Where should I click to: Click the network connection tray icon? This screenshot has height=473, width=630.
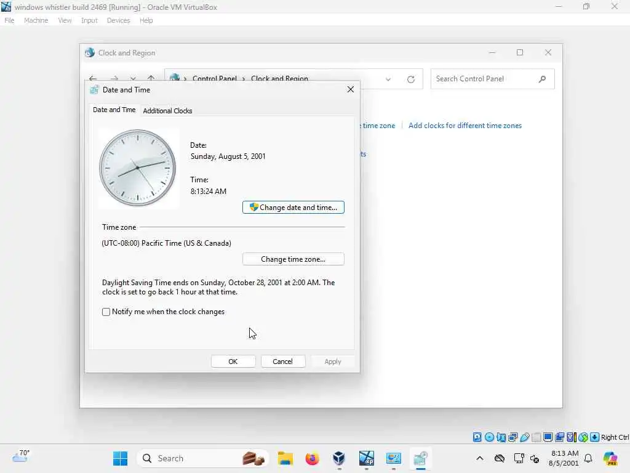point(519,458)
